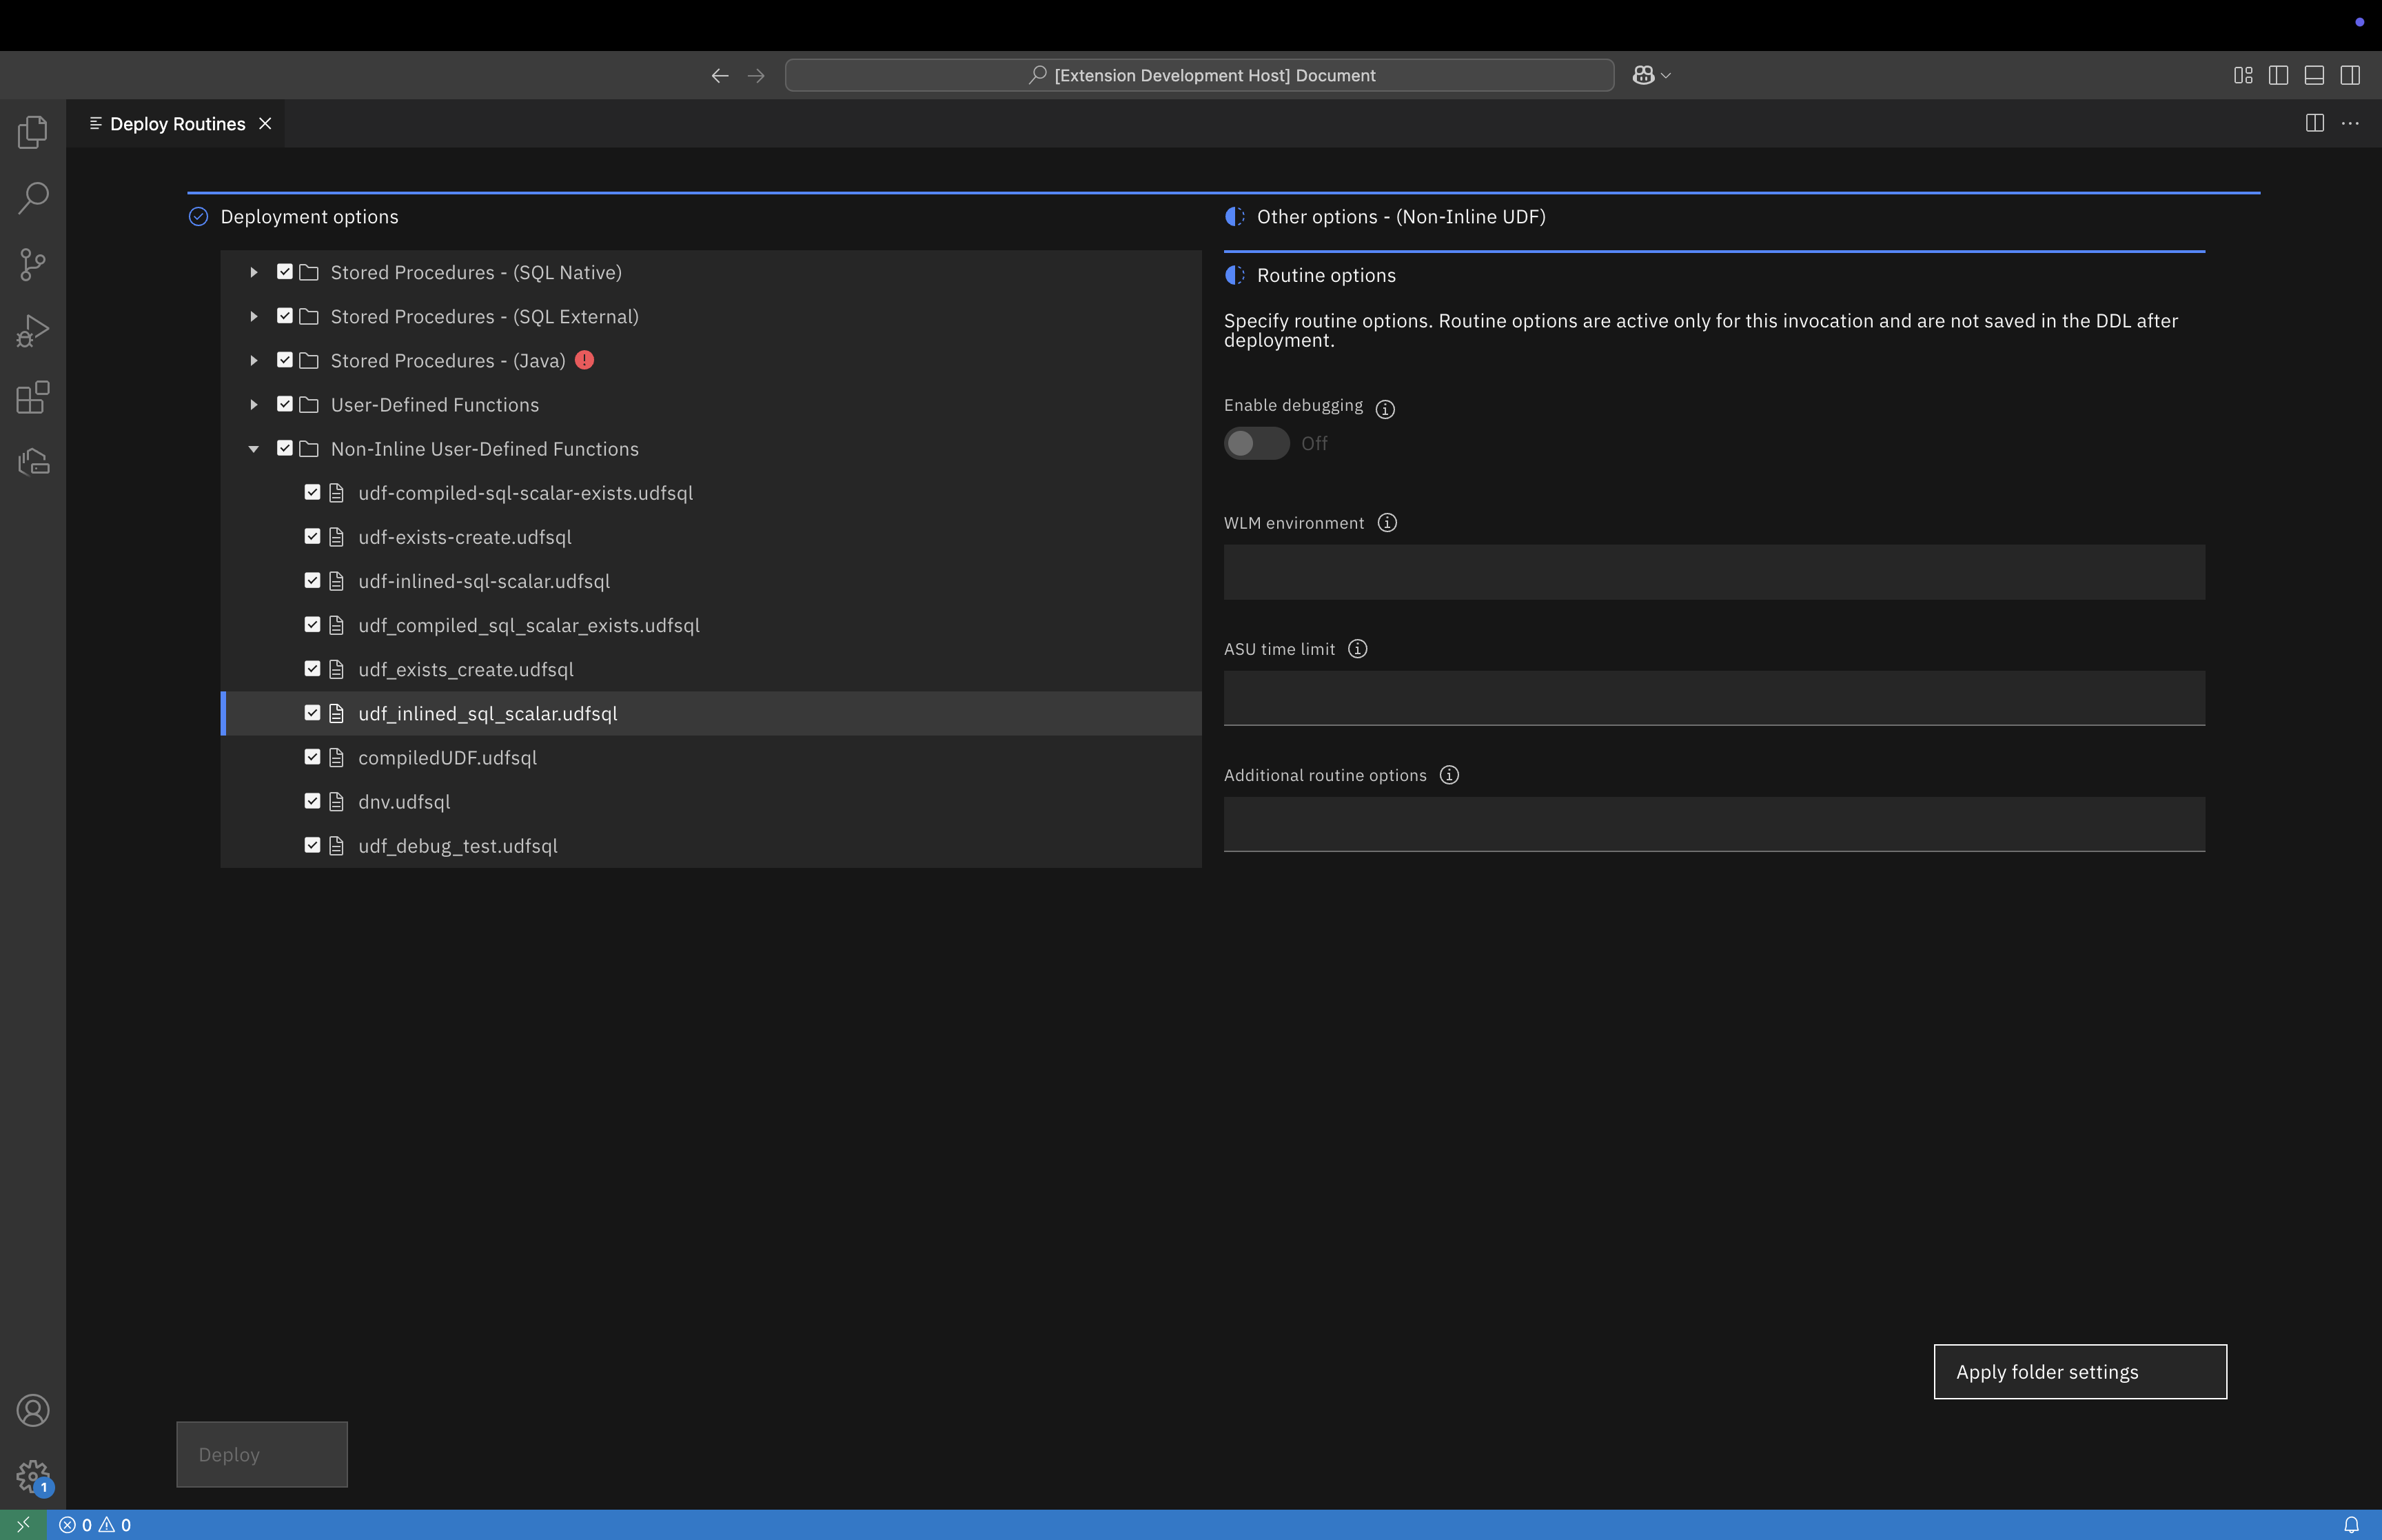2382x1540 pixels.
Task: Select the Deploy Routines tab
Action: [177, 124]
